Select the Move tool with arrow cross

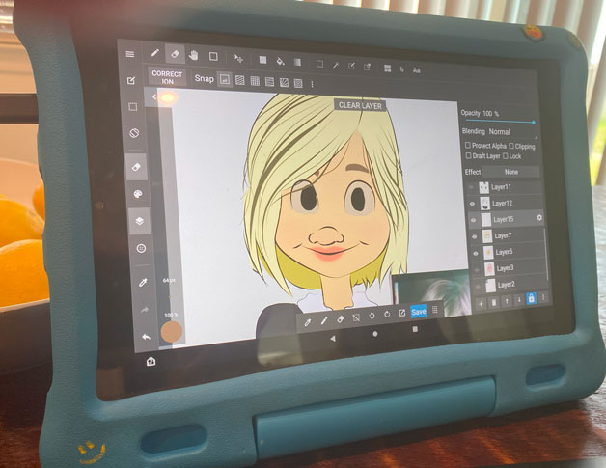[239, 58]
